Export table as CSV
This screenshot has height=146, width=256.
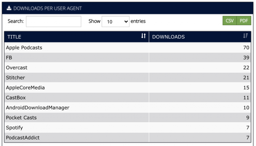230,21
